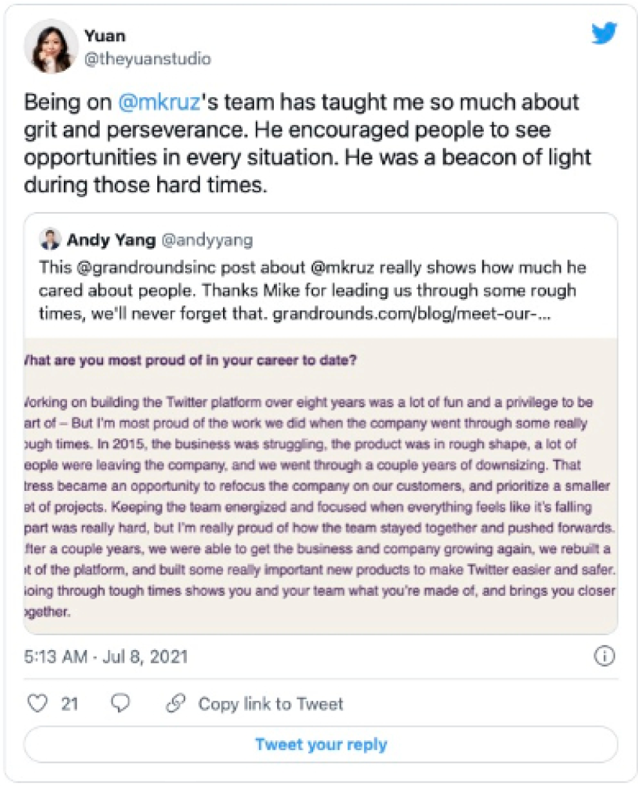
Task: Click the 5:13 AM Jul 8, 2021 timestamp
Action: 106,657
